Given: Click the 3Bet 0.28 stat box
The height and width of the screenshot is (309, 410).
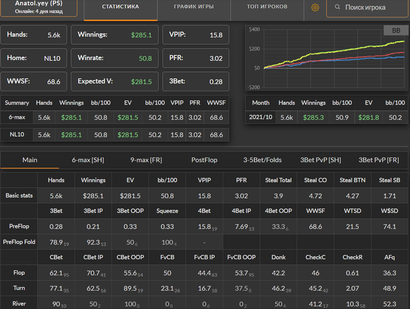Looking at the screenshot, I should pyautogui.click(x=196, y=82).
